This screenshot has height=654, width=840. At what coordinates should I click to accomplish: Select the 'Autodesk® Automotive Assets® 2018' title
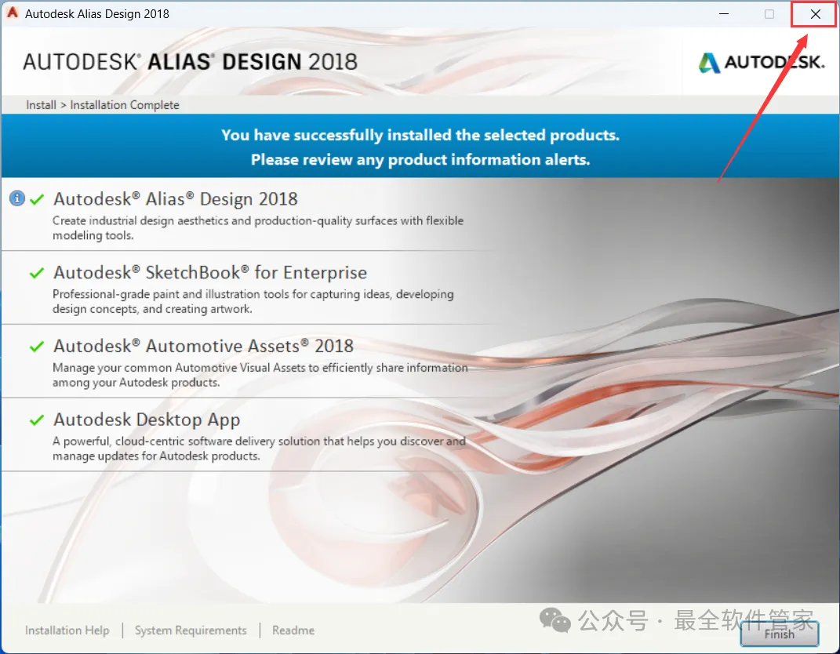(x=203, y=346)
